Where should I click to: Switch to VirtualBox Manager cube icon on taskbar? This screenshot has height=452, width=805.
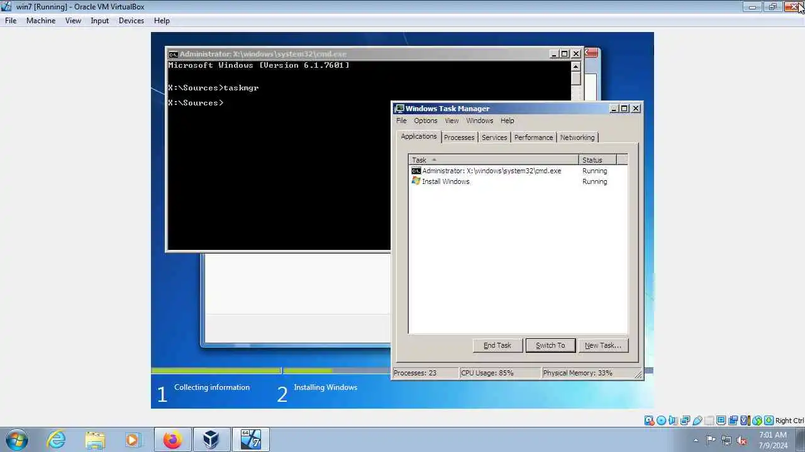click(211, 439)
